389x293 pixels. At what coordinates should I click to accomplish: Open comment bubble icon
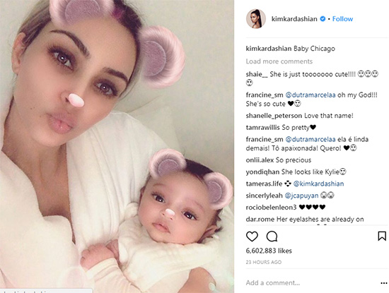pyautogui.click(x=272, y=237)
